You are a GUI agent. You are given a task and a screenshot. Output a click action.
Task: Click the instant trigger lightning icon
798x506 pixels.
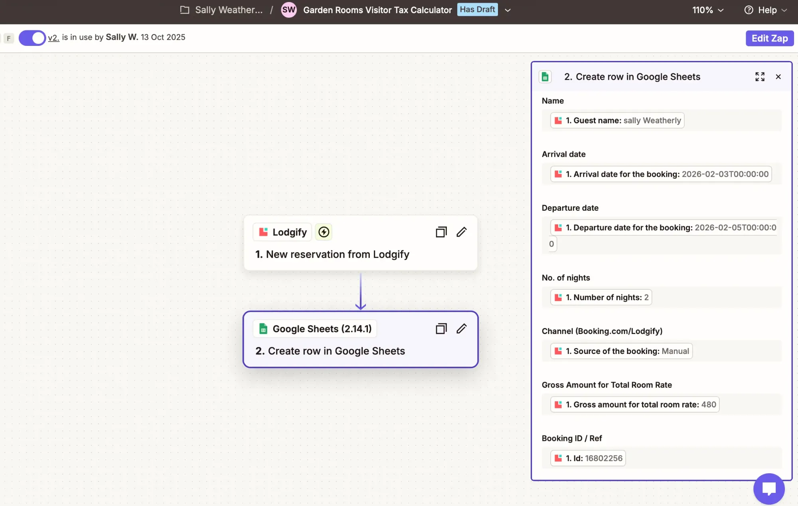(324, 232)
